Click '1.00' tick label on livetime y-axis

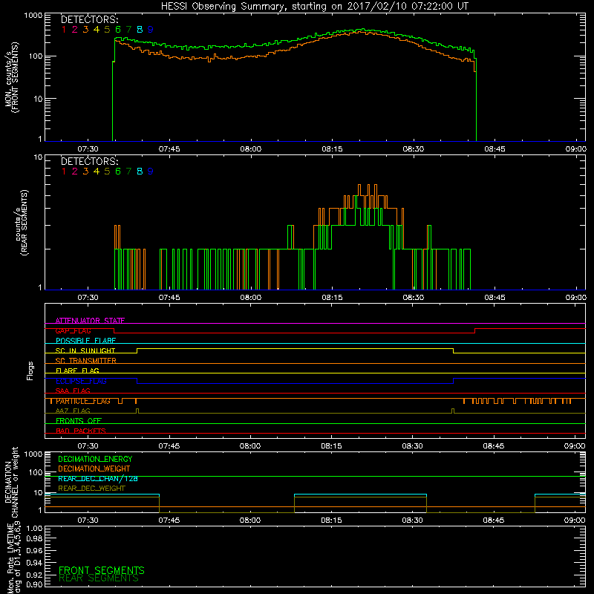pos(34,528)
